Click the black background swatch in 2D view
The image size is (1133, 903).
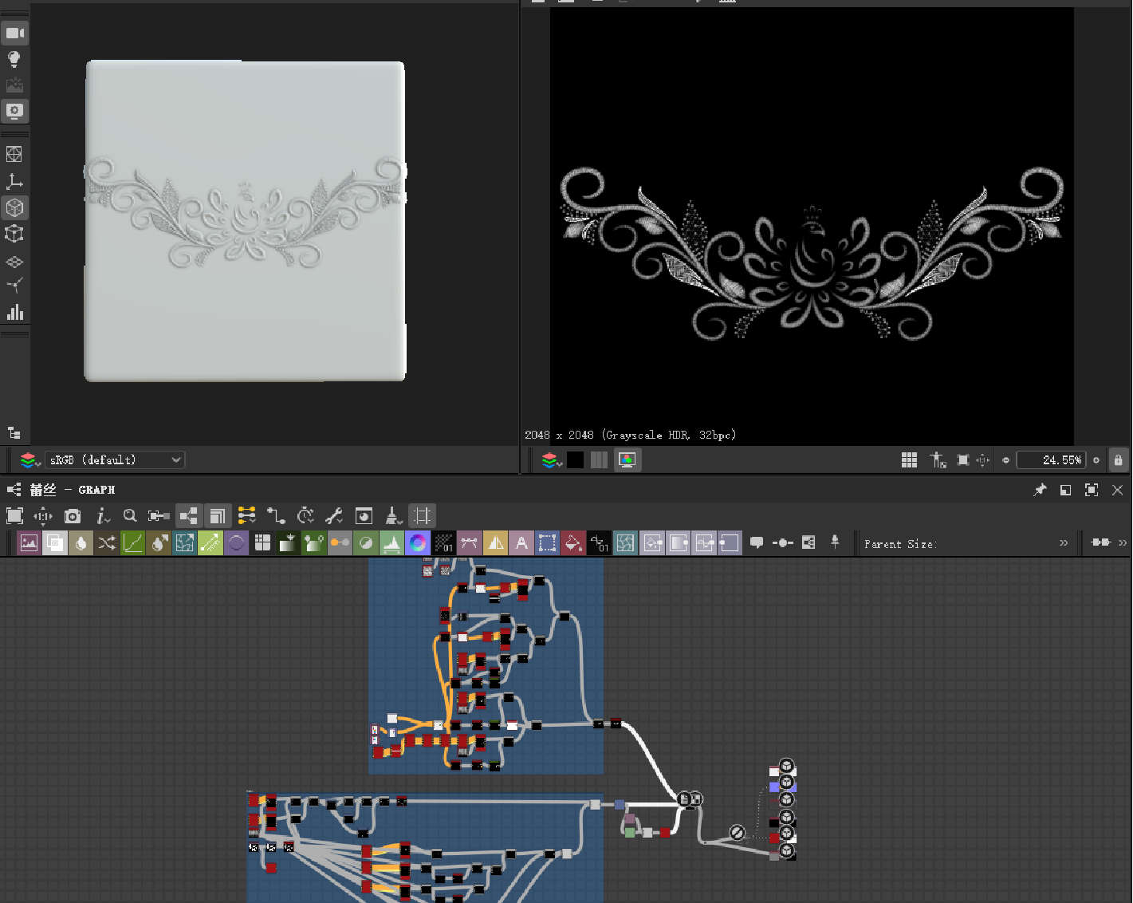tap(575, 460)
